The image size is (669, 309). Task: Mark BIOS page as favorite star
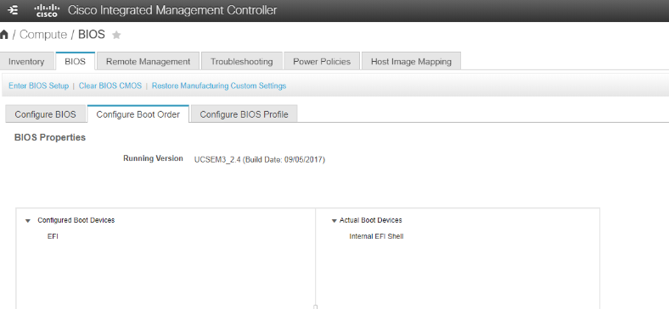coord(116,35)
